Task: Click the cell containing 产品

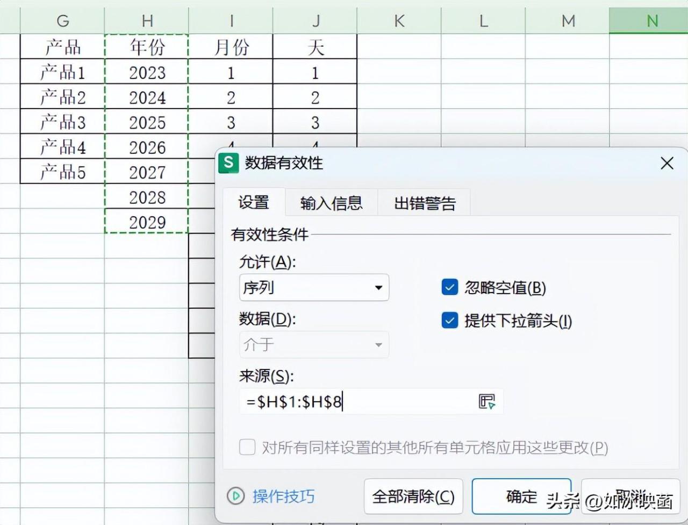Action: click(62, 47)
